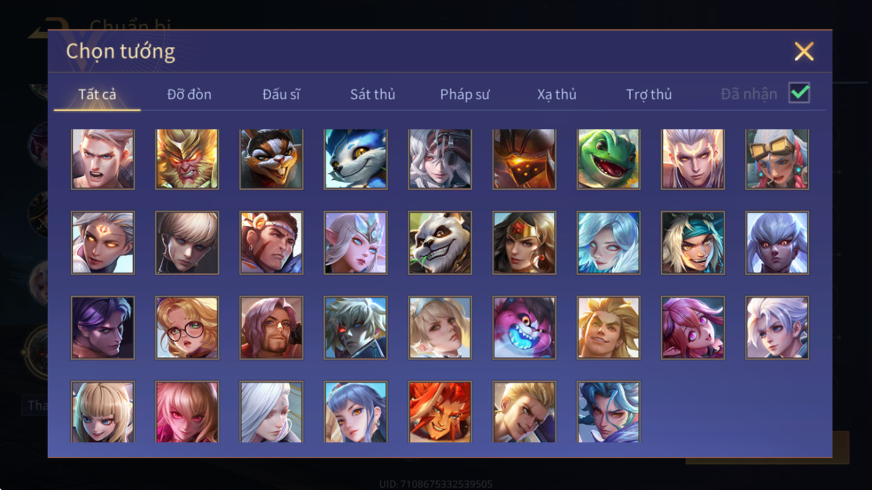Pick the purple grinning cat hero
Viewport: 872px width, 490px height.
click(524, 328)
